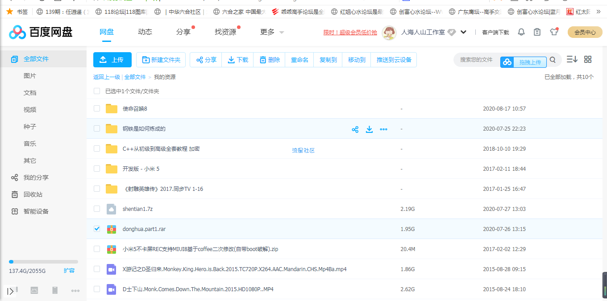The image size is (607, 301).
Task: Switch to the 分享 tab
Action: [183, 32]
